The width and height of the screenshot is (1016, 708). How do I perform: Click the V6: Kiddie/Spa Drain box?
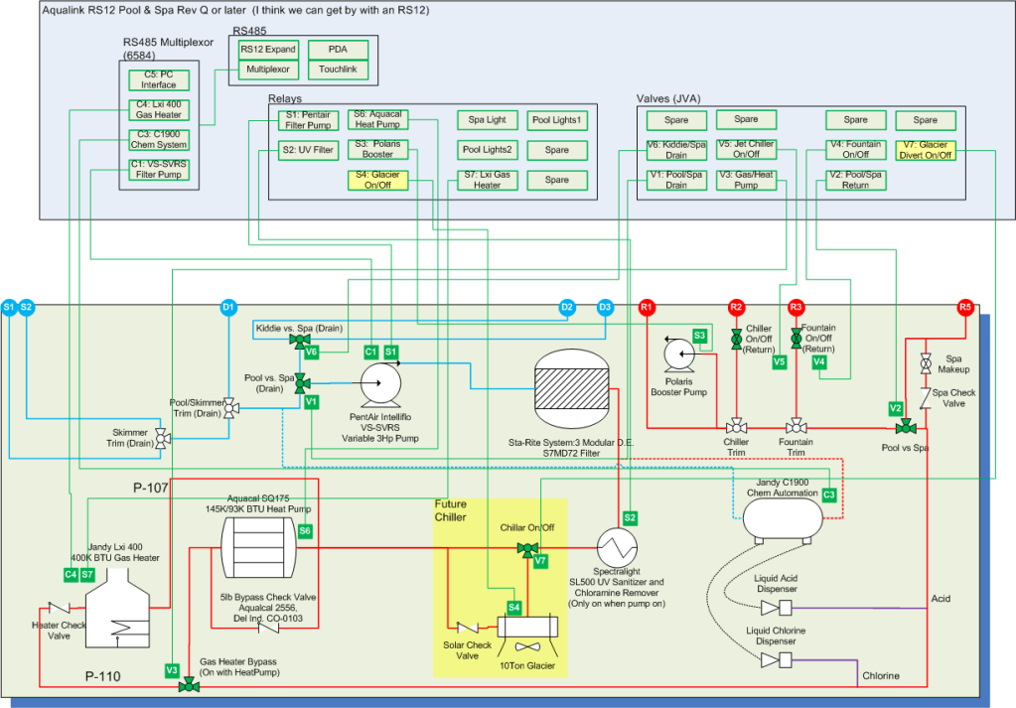[676, 150]
